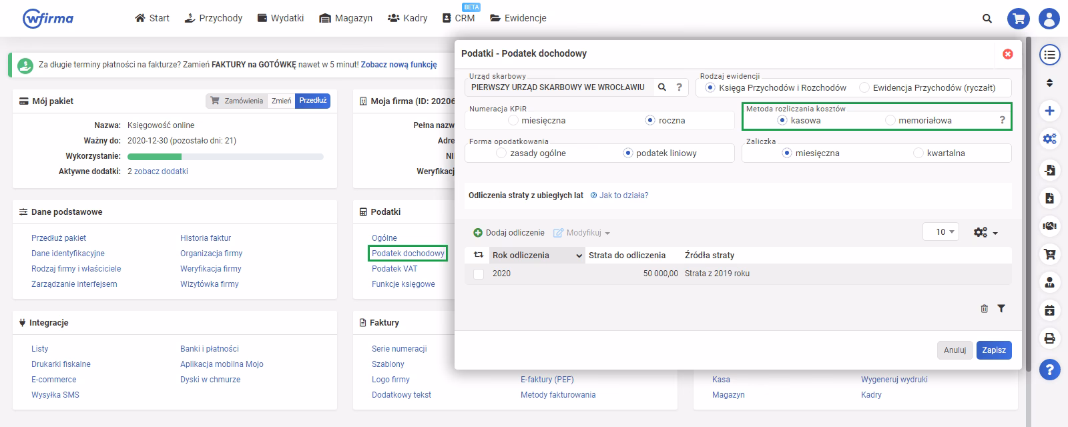Choose kwartalna advance payment option

[919, 153]
